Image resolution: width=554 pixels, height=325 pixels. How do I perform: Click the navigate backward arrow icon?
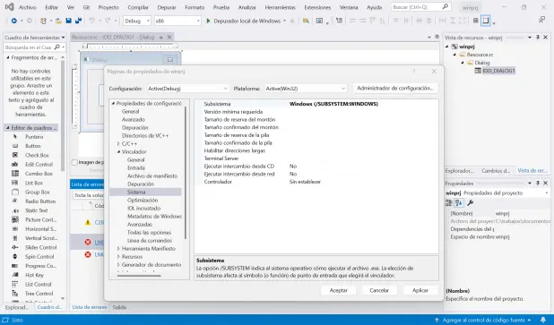[x=13, y=21]
